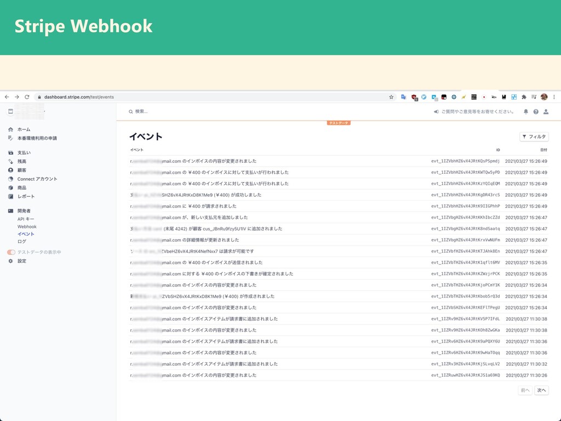This screenshot has width=561, height=421.
Task: Click the customer icon beside 顧客
Action: 10,170
